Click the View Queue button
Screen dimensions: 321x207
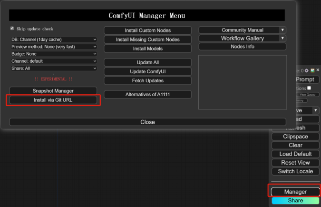(308, 95)
